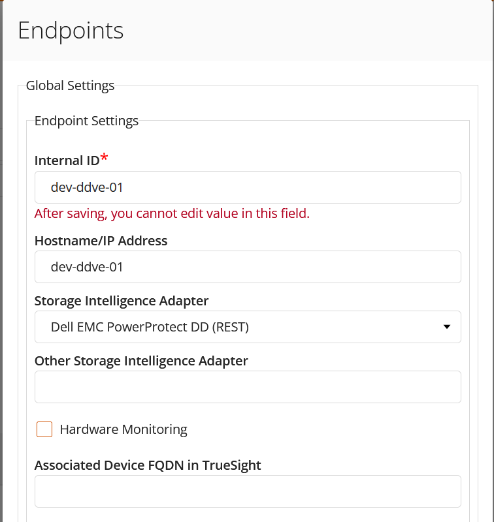Click inside the Internal ID input field

(x=248, y=187)
